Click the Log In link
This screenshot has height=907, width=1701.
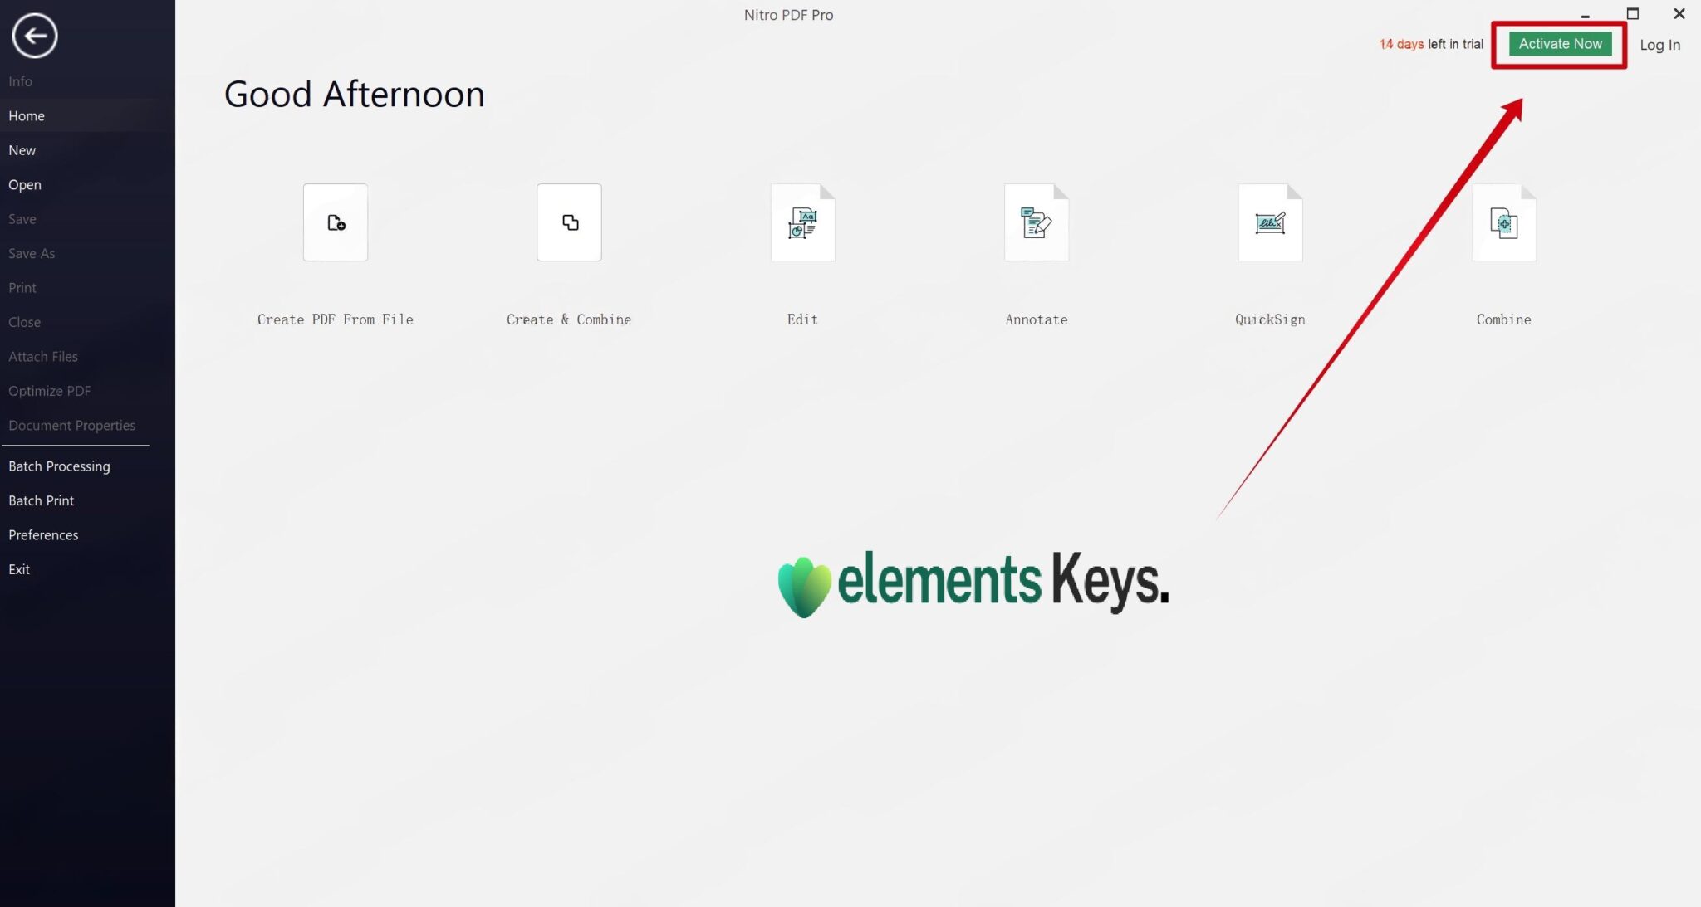(x=1659, y=45)
